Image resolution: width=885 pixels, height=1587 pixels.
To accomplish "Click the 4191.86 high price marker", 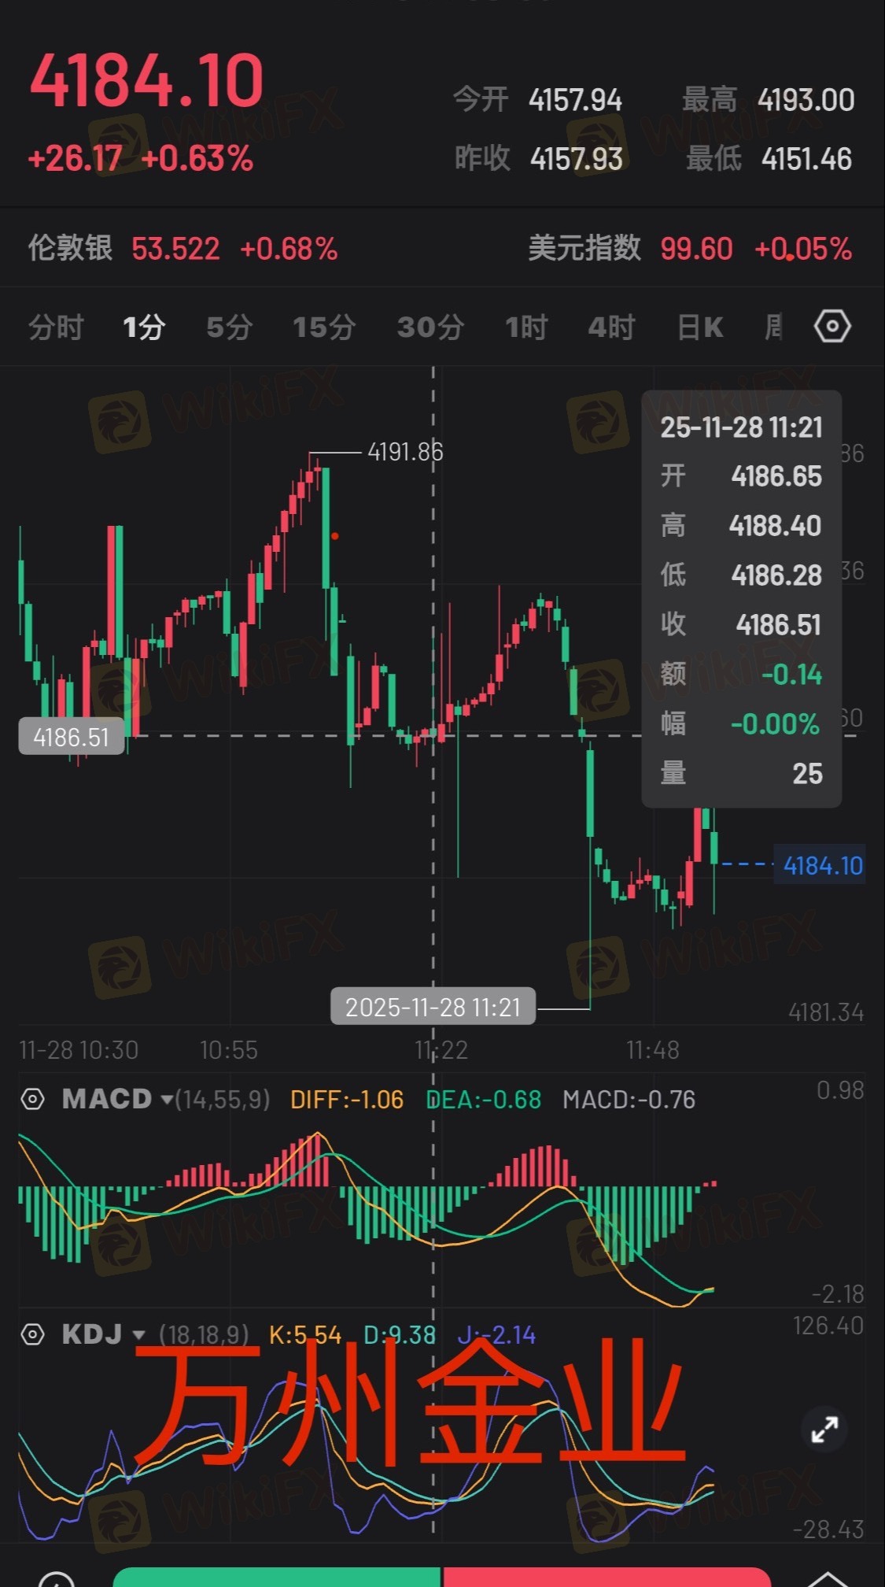I will (405, 452).
